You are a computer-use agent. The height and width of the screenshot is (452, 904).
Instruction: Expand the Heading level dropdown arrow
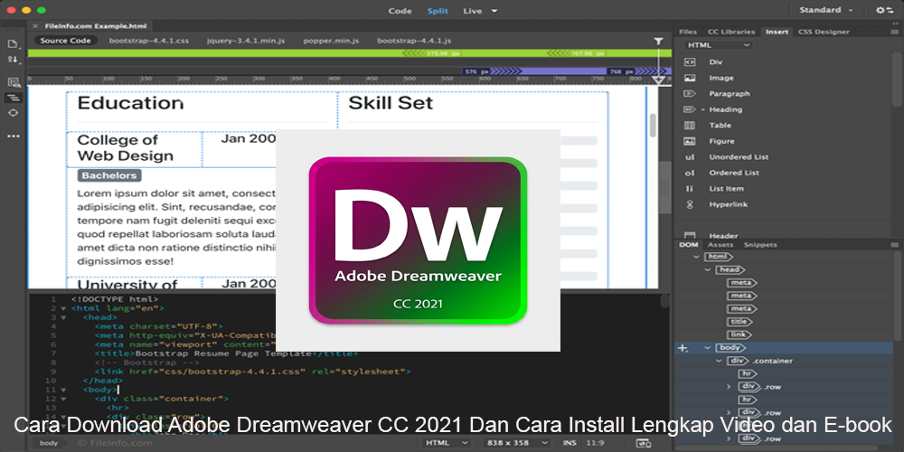702,109
